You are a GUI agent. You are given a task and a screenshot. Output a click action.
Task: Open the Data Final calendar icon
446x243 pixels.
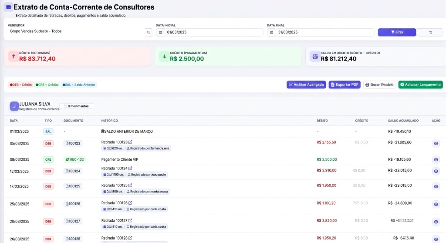(x=272, y=32)
